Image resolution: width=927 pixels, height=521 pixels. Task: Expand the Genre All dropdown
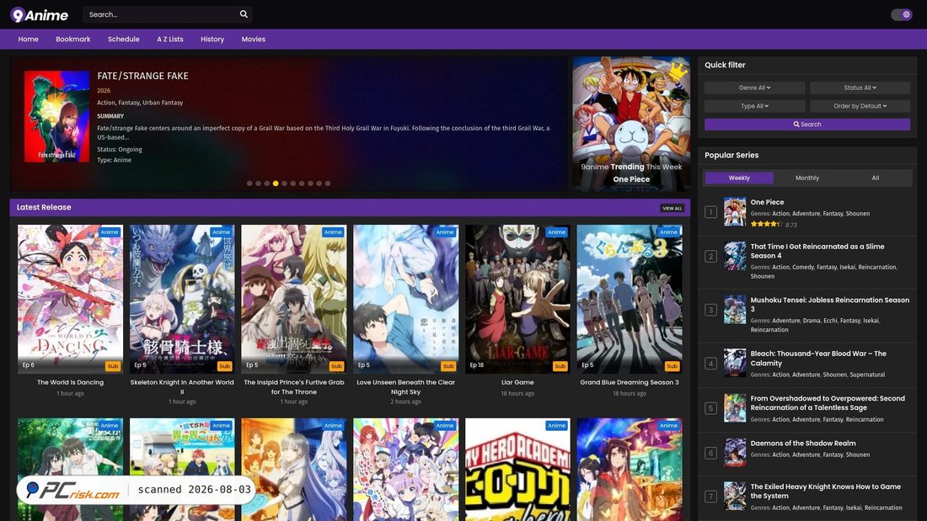tap(754, 88)
